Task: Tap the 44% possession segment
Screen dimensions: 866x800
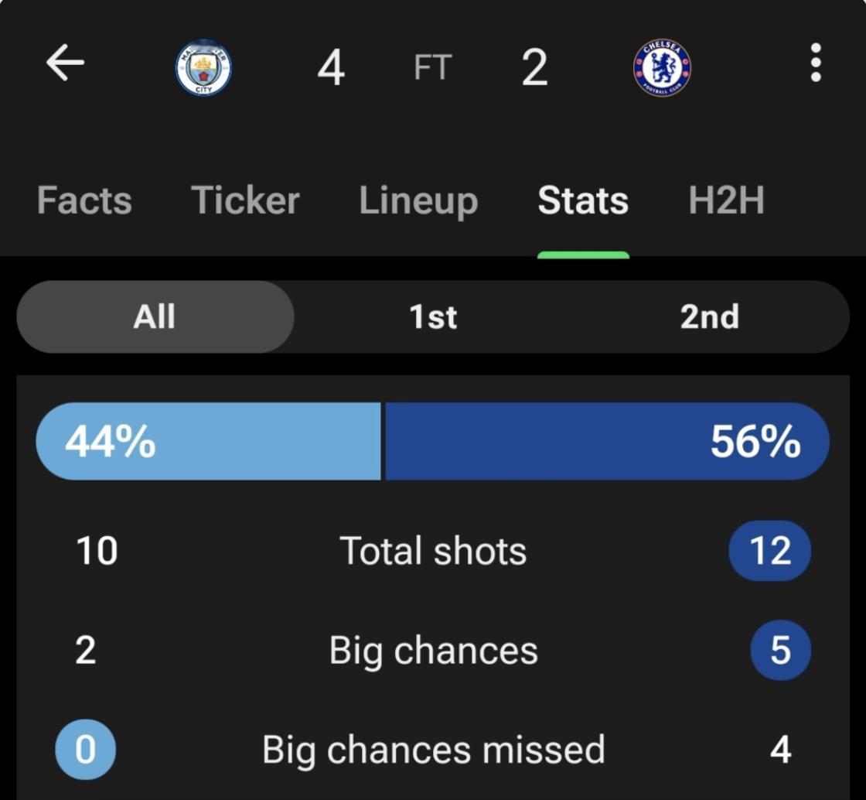Action: coord(208,442)
